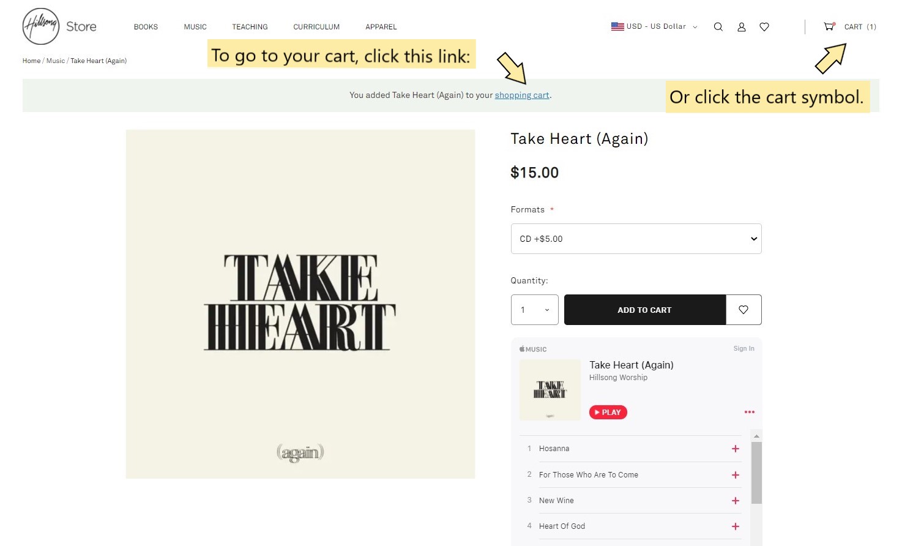902x546 pixels.
Task: Open USD currency selector
Action: pyautogui.click(x=654, y=27)
